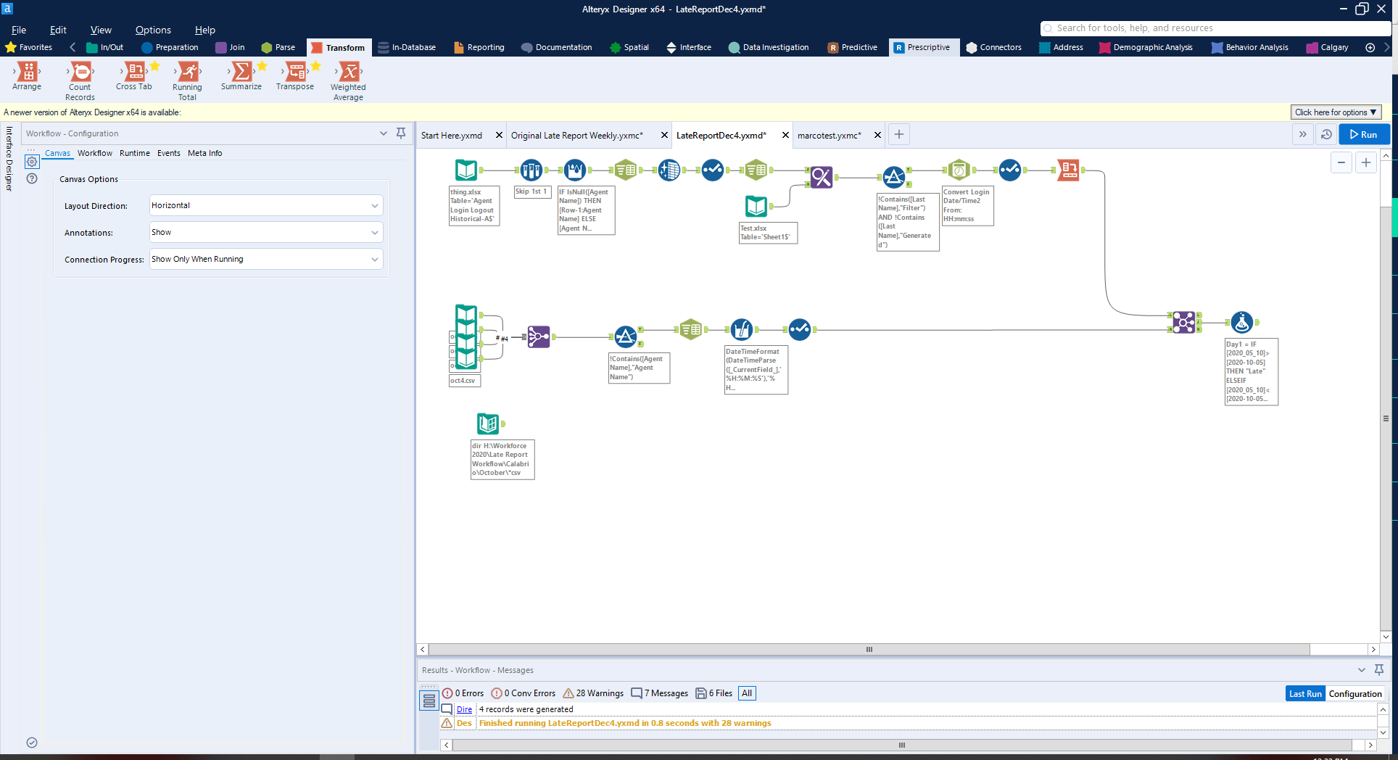Expand the Connection Progress dropdown

click(x=265, y=259)
